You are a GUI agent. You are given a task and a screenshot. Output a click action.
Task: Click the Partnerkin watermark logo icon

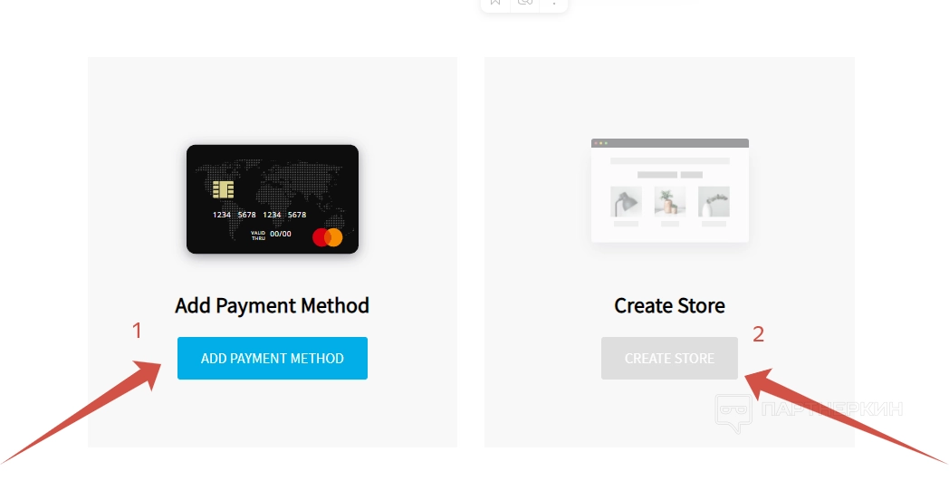point(733,413)
